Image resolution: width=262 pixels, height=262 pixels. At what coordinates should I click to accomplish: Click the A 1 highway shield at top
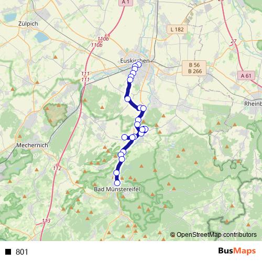(126, 2)
